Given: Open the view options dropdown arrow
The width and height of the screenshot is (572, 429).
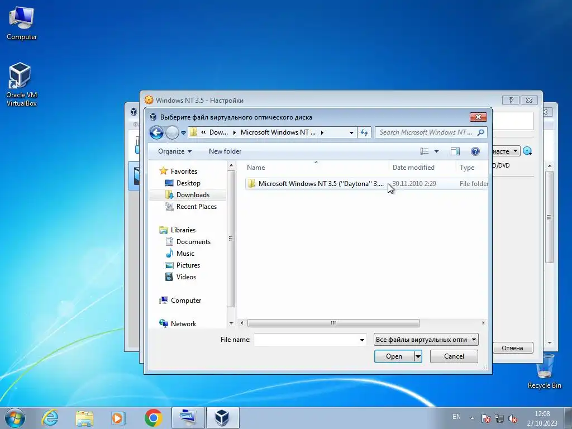Looking at the screenshot, I should coord(436,151).
